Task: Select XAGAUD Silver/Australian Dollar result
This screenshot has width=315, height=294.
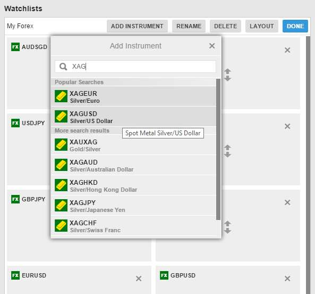Action: coord(133,165)
